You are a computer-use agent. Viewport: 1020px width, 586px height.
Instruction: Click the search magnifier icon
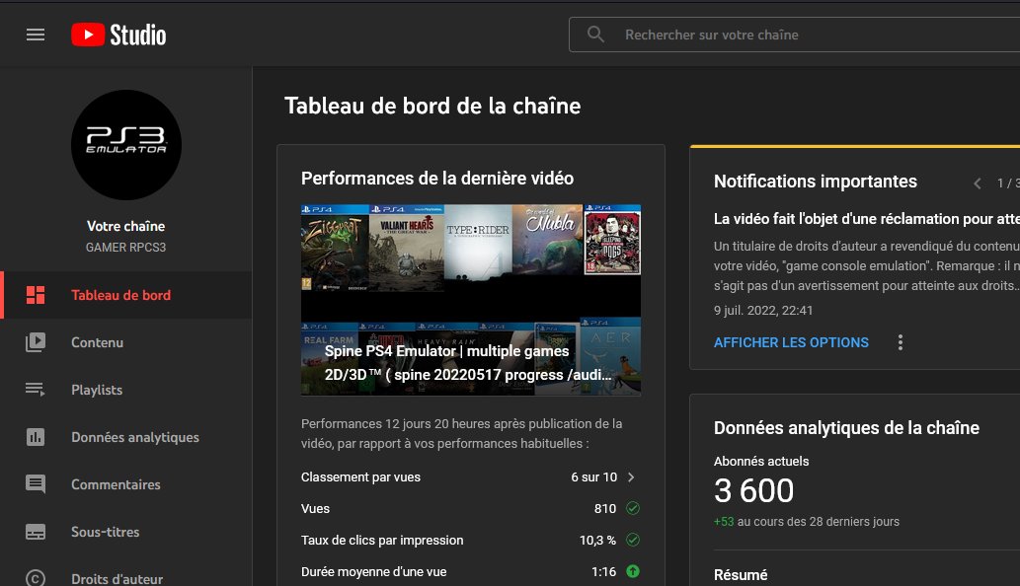595,35
